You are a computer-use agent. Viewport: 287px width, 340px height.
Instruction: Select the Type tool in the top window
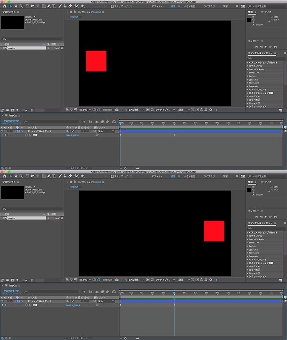click(x=54, y=6)
